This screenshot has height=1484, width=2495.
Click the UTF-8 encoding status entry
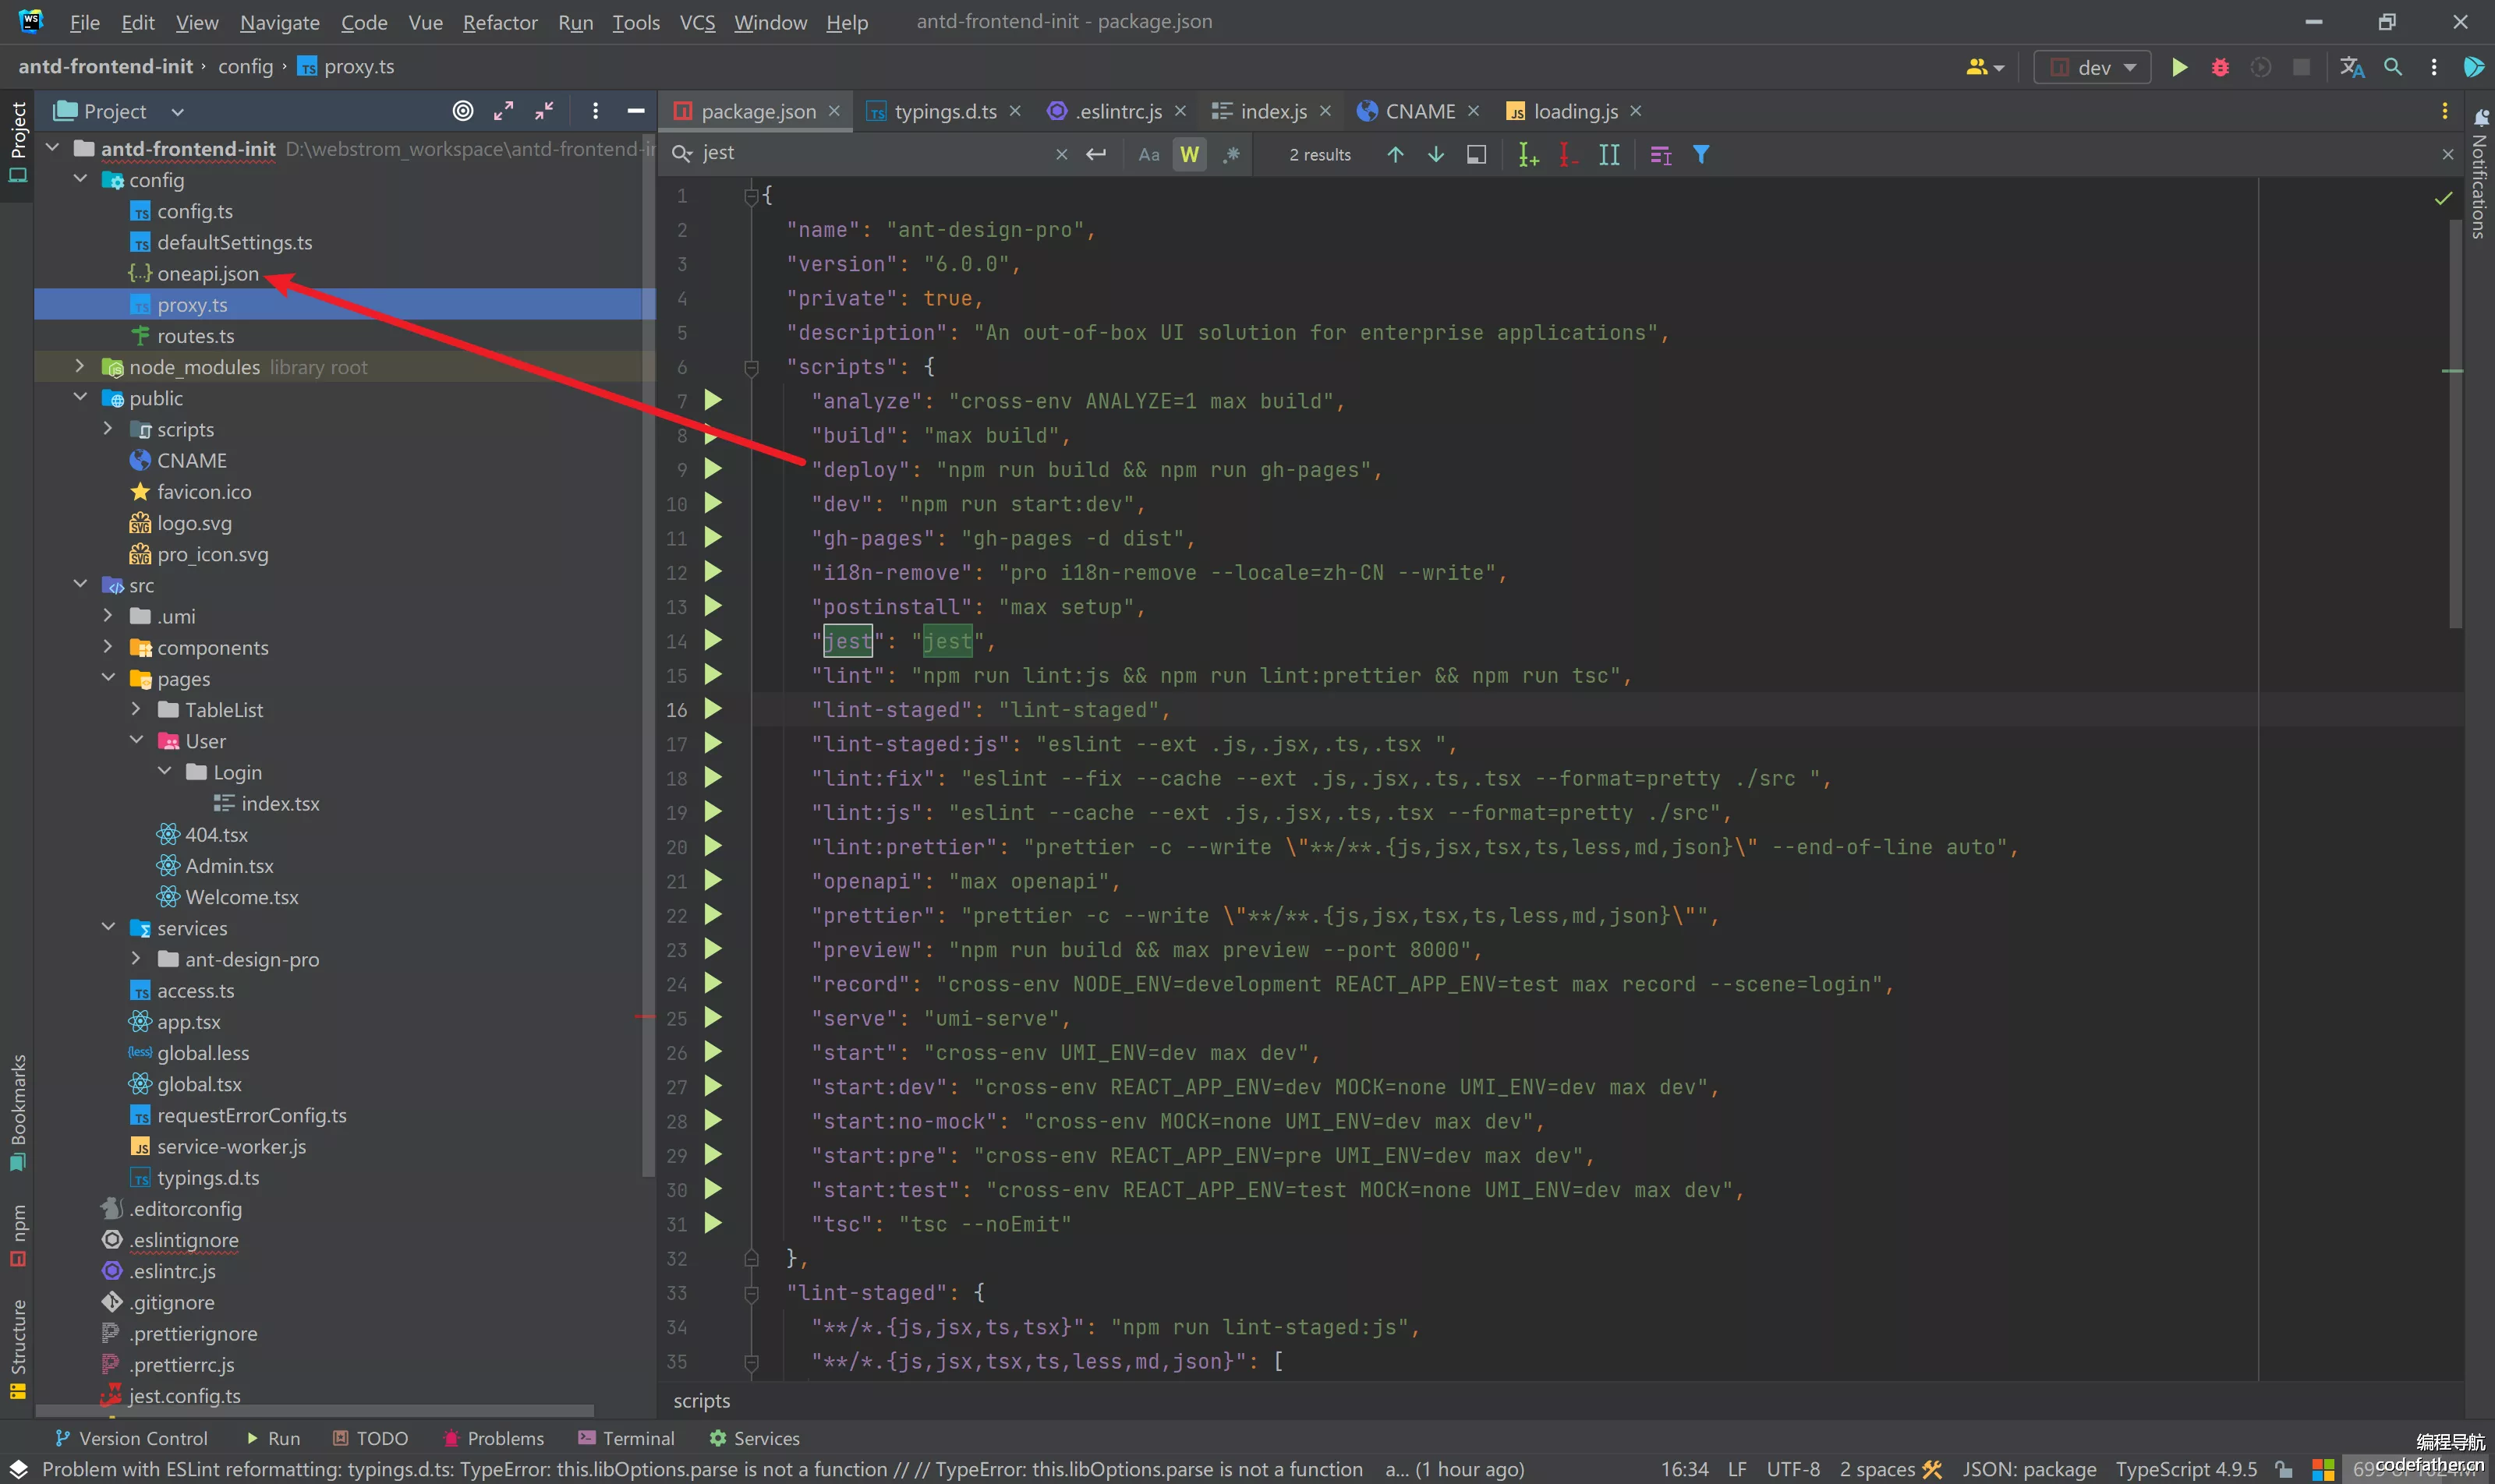click(x=1793, y=1469)
